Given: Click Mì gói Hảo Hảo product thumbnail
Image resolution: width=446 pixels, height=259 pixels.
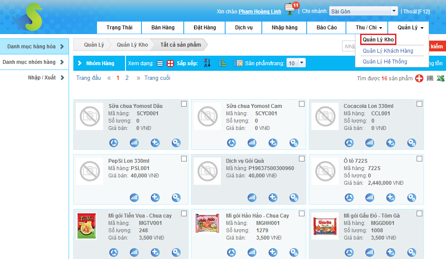Looking at the screenshot, I should [207, 226].
